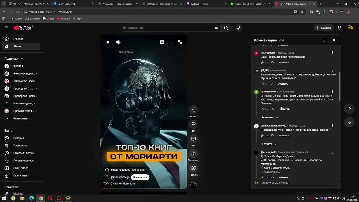This screenshot has height=202, width=359.
Task: Open account avatar menu
Action: [x=350, y=27]
